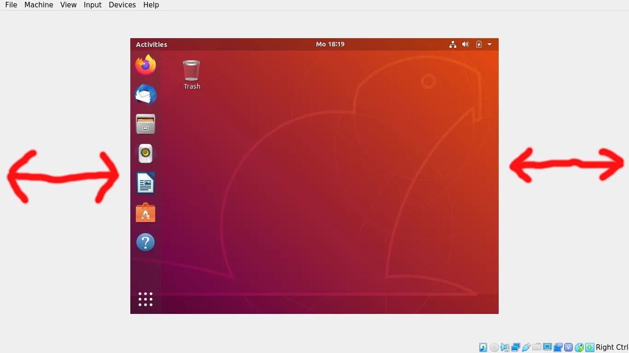Open the File menu

pos(11,5)
